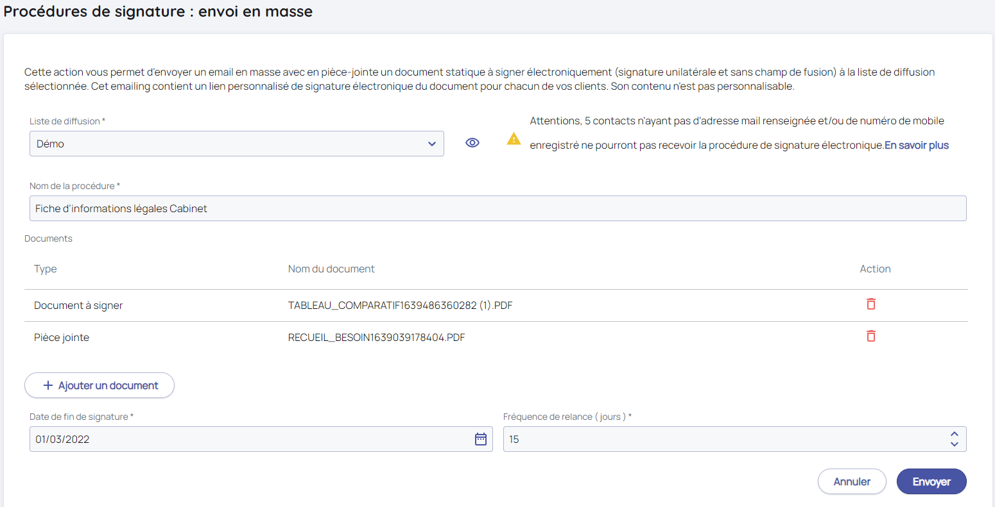Click the Ajouter un document button label
Viewport: 995px width, 507px height.
(108, 385)
